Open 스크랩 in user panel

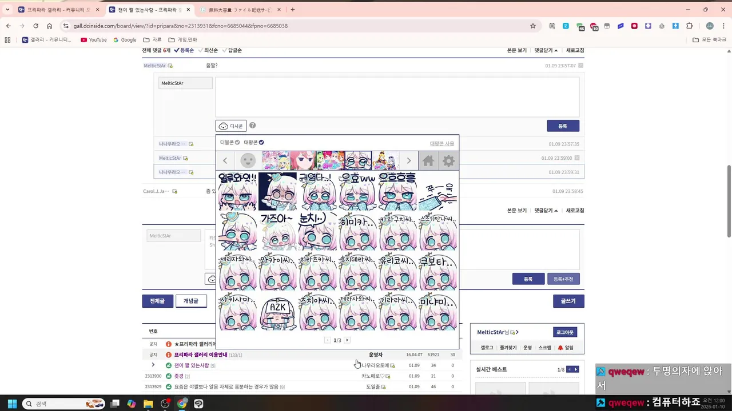pos(545,348)
